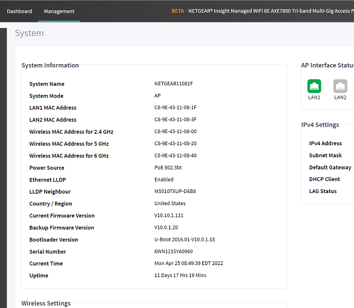Click the Default Gateway label

[x=330, y=168]
